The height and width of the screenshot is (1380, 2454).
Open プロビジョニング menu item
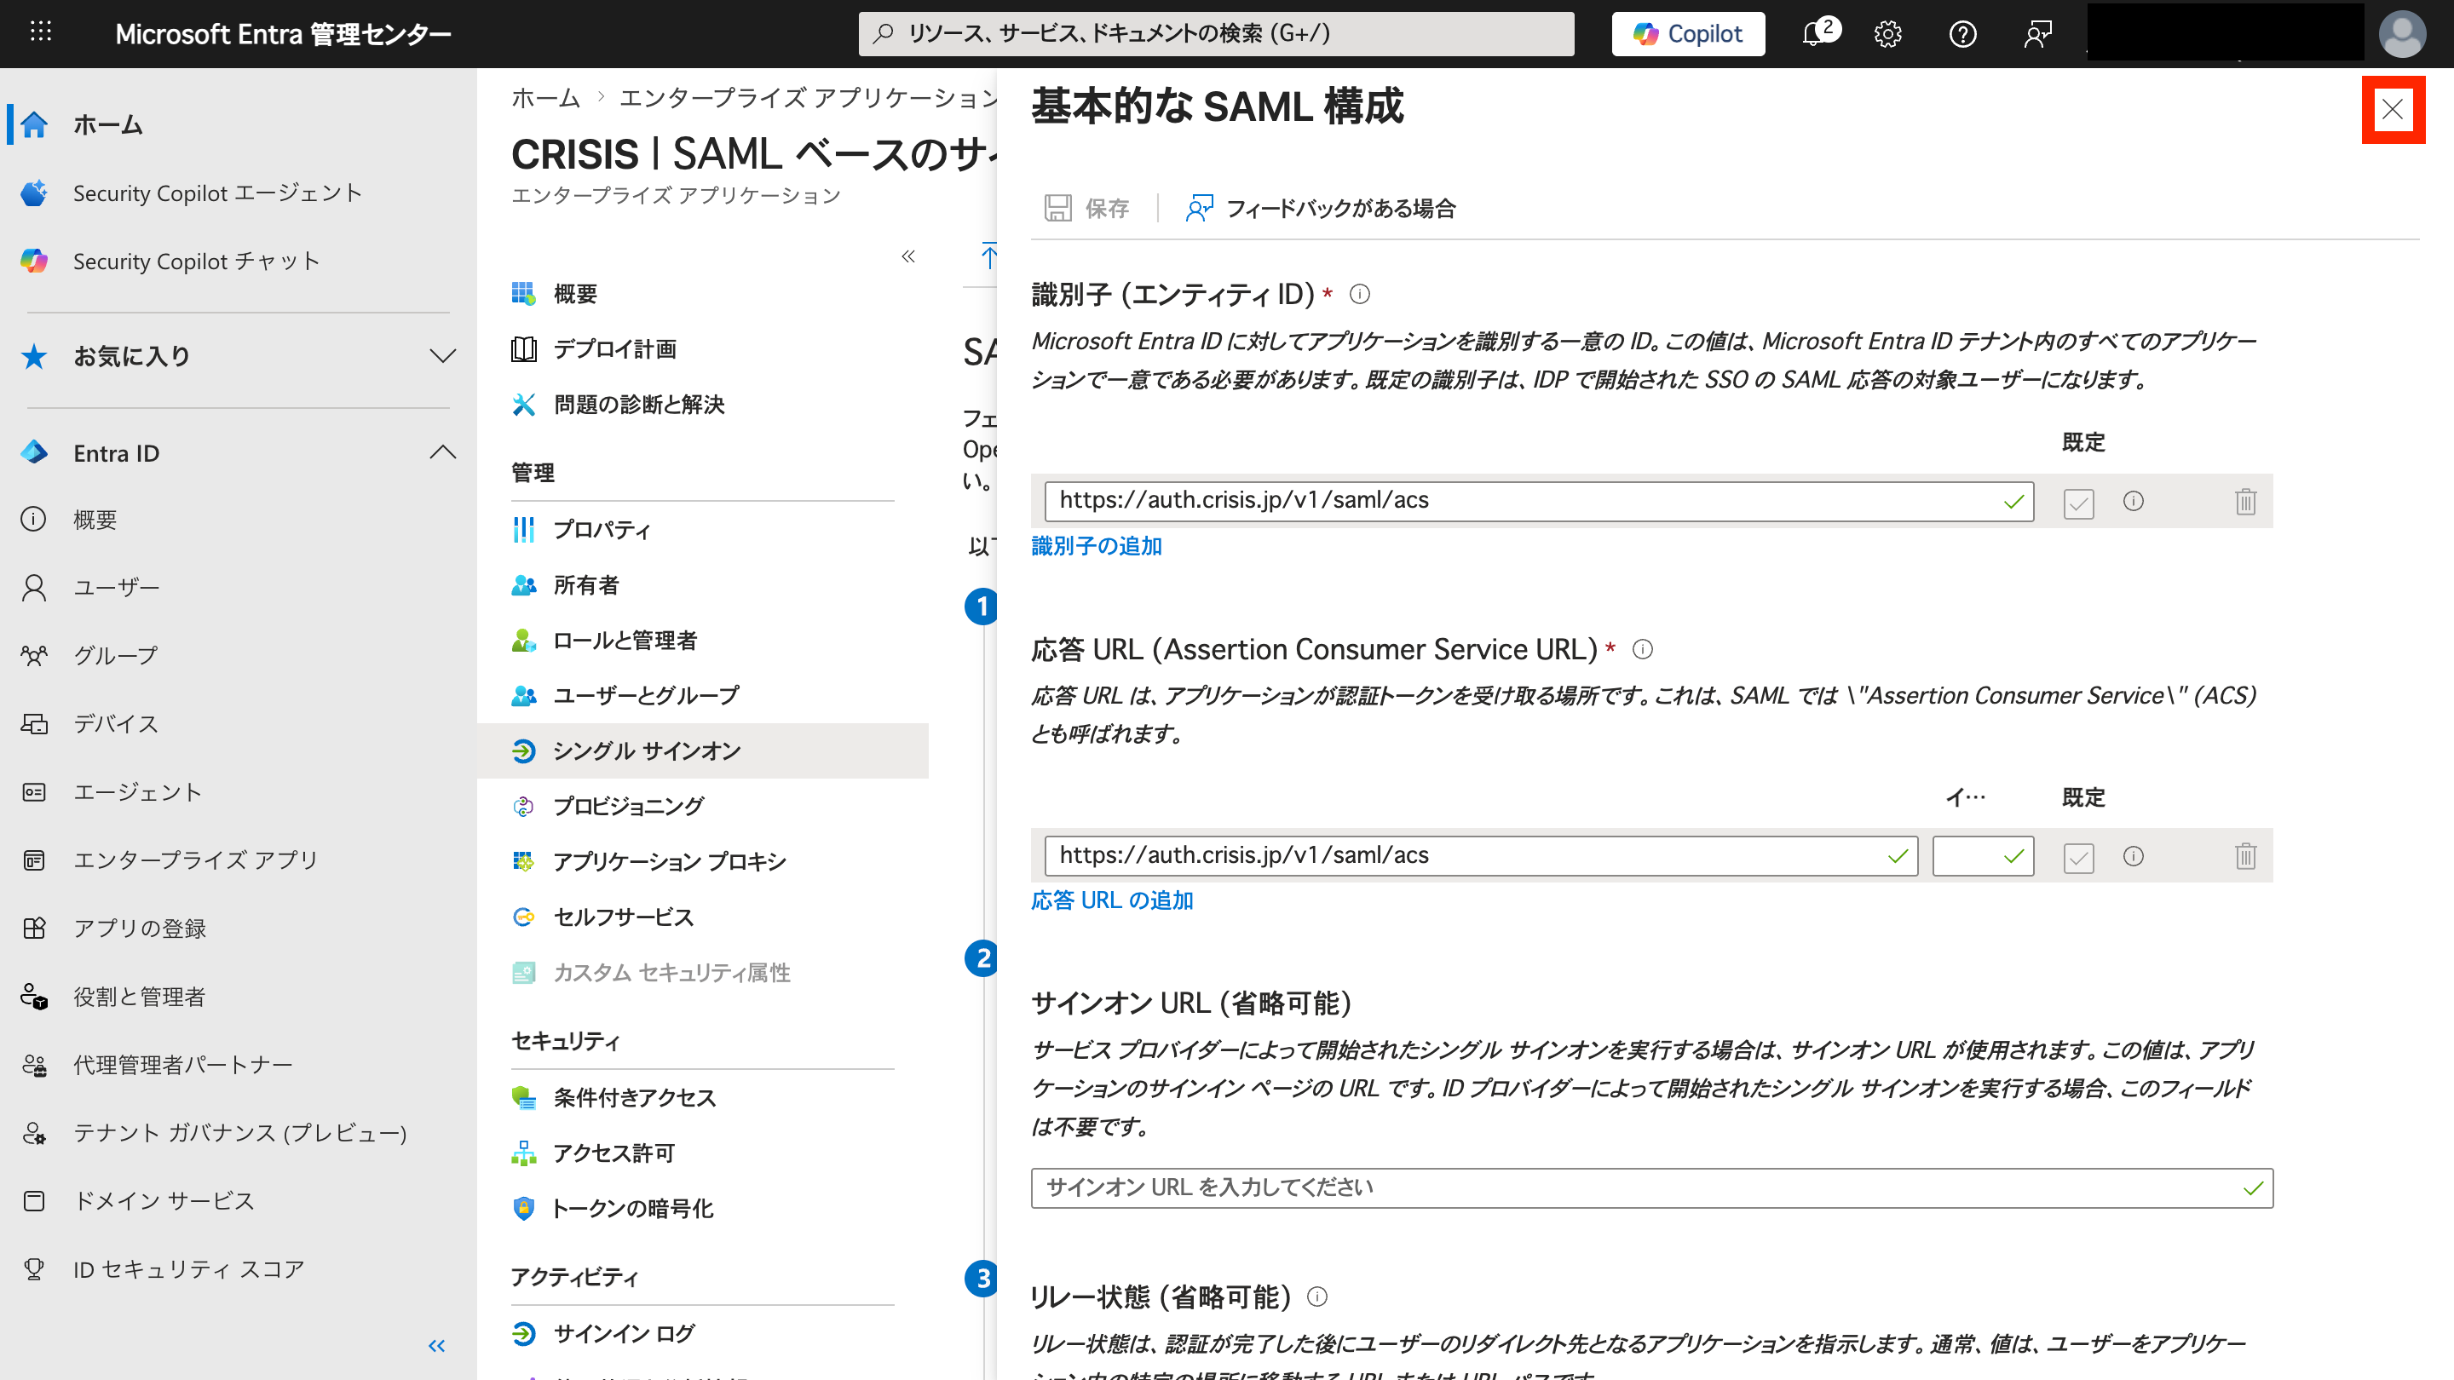point(703,807)
